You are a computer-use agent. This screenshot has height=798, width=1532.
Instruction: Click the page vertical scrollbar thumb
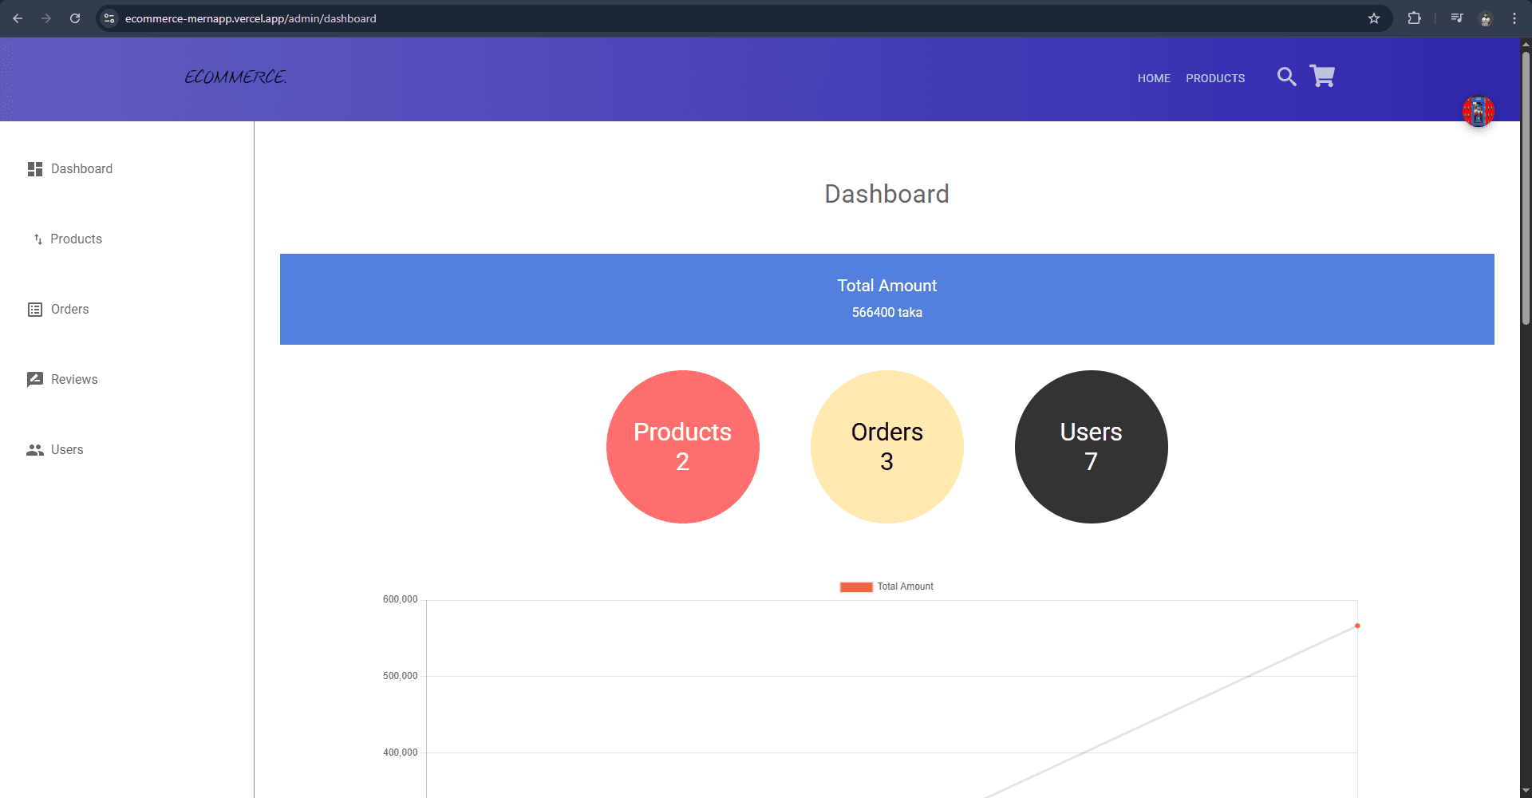point(1526,188)
